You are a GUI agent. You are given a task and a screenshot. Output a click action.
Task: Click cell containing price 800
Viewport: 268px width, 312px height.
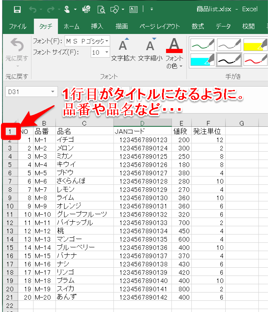pyautogui.click(x=181, y=289)
